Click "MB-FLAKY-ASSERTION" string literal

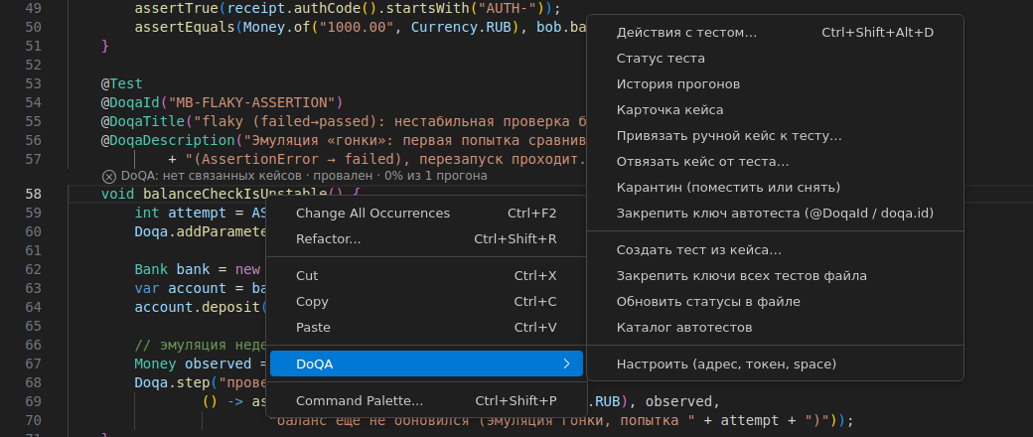[x=251, y=102]
